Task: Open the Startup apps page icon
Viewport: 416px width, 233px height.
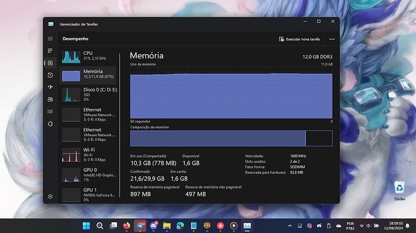Action: pos(50,87)
